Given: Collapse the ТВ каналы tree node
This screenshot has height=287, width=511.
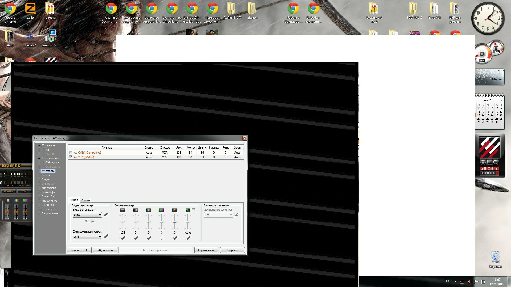Looking at the screenshot, I should 39,146.
